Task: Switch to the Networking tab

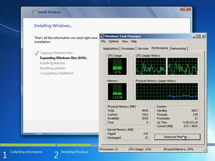Action: (178, 49)
